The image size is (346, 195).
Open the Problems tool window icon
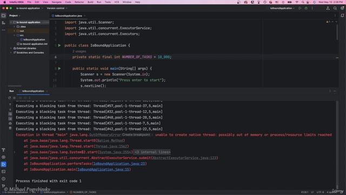coord(4,179)
